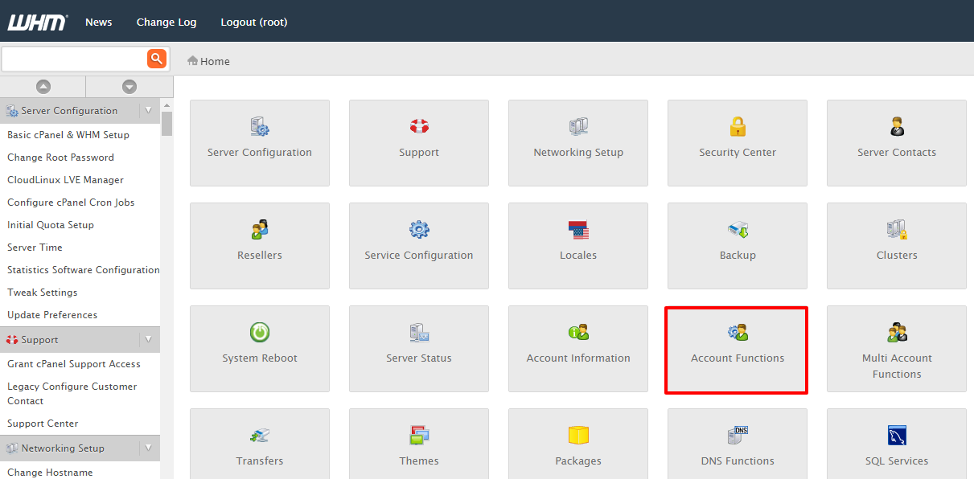Open Statistics Software Configuration link
The width and height of the screenshot is (974, 479).
(84, 270)
